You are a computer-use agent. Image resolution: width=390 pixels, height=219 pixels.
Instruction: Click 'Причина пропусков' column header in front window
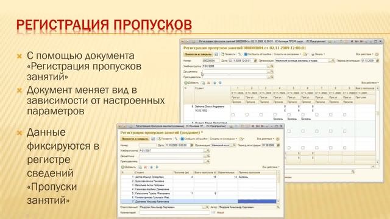tap(257, 172)
